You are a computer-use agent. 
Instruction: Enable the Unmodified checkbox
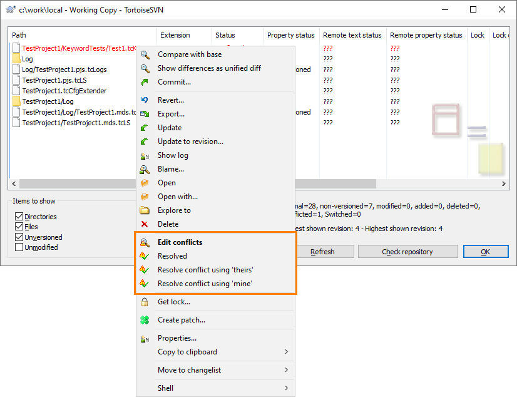point(19,247)
